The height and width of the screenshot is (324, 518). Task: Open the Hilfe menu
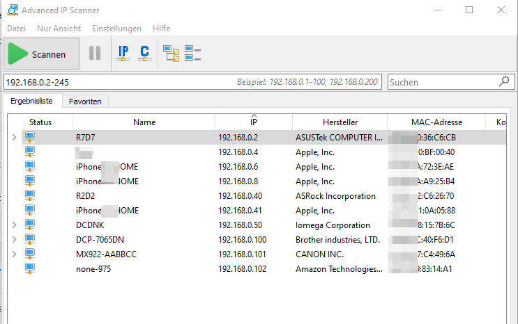tap(162, 29)
